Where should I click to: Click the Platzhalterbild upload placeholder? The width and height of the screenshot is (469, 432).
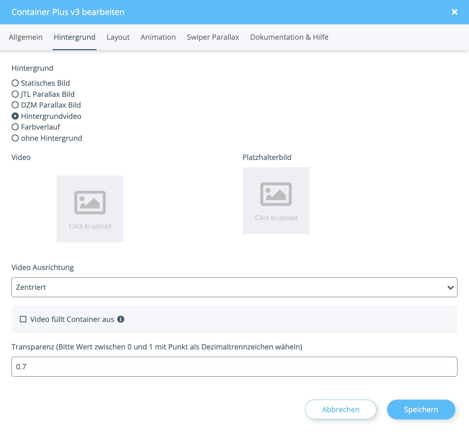coord(276,201)
